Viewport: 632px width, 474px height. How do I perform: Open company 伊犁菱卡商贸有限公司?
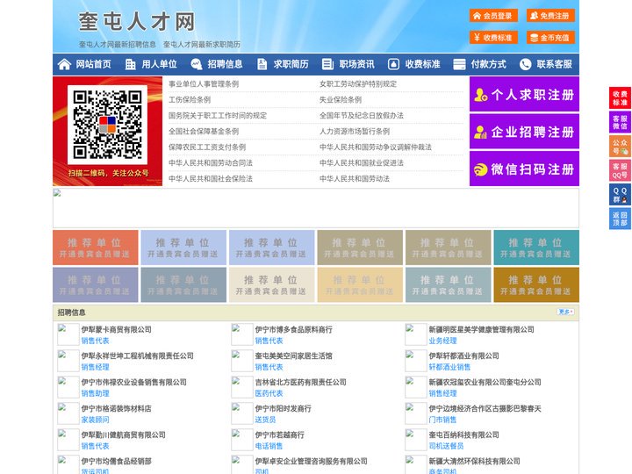click(x=117, y=330)
